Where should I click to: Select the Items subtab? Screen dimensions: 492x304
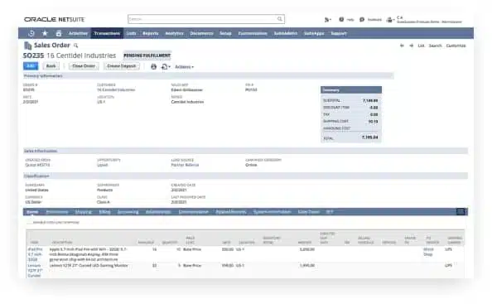32,212
